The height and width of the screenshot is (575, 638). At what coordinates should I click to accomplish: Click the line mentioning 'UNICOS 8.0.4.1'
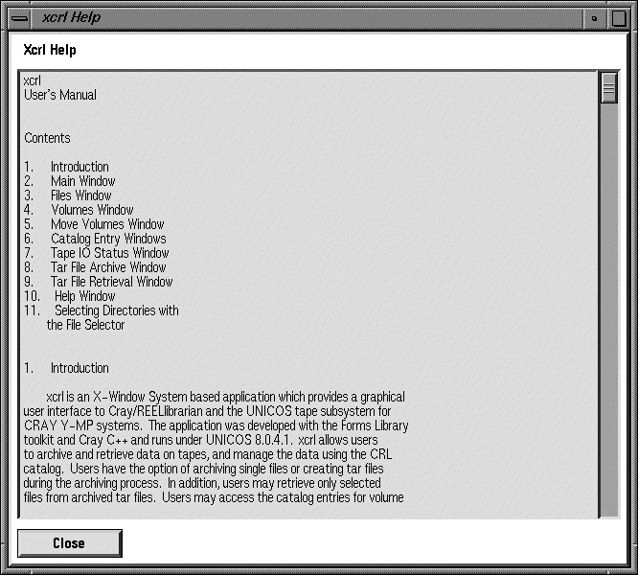200,440
